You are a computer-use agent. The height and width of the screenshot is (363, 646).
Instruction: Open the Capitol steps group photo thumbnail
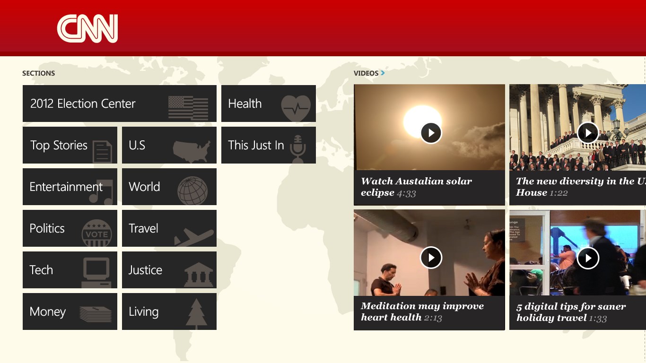(577, 127)
